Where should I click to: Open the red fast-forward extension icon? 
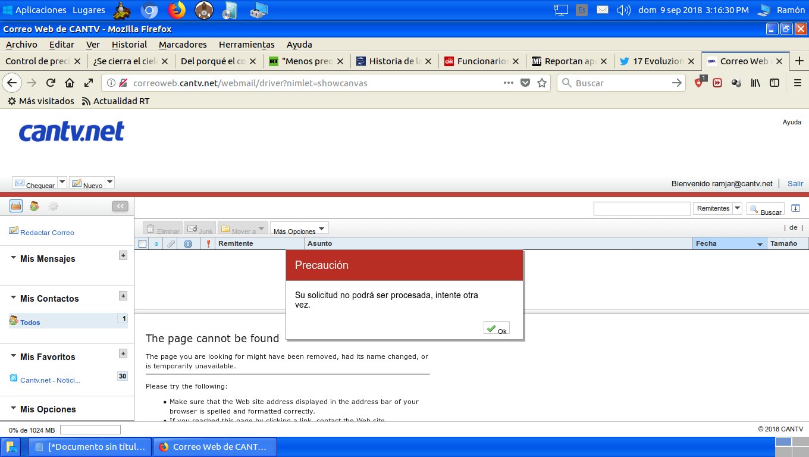coord(718,83)
